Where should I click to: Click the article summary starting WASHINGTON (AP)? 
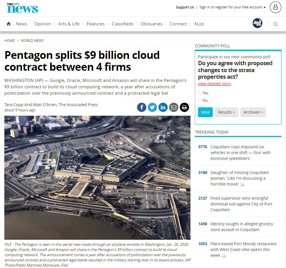[96, 87]
